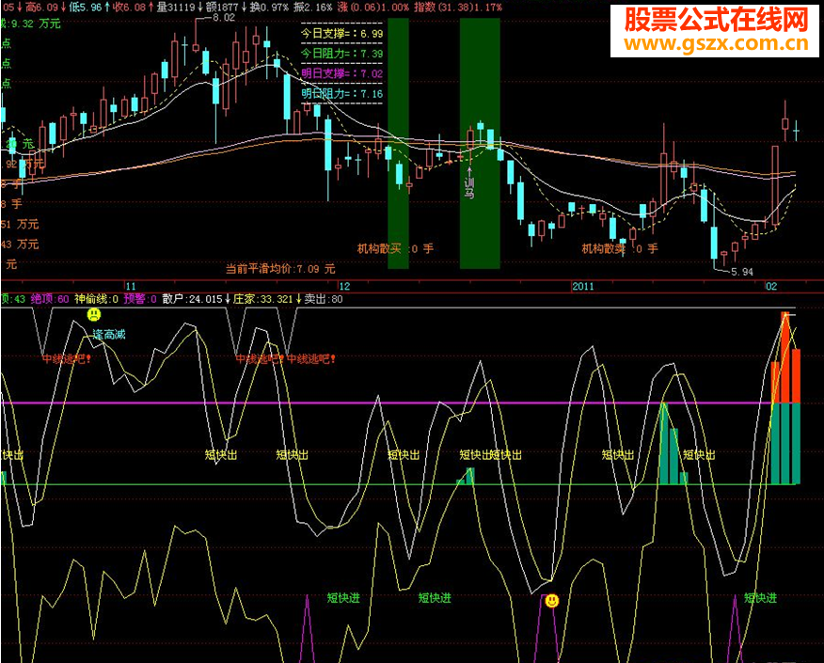
Task: Click the 指数(31.38)1.17% index value
Action: 458,7
